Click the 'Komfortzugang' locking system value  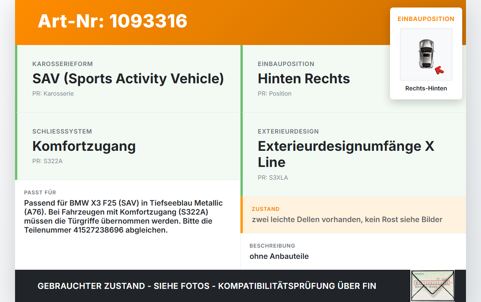84,146
